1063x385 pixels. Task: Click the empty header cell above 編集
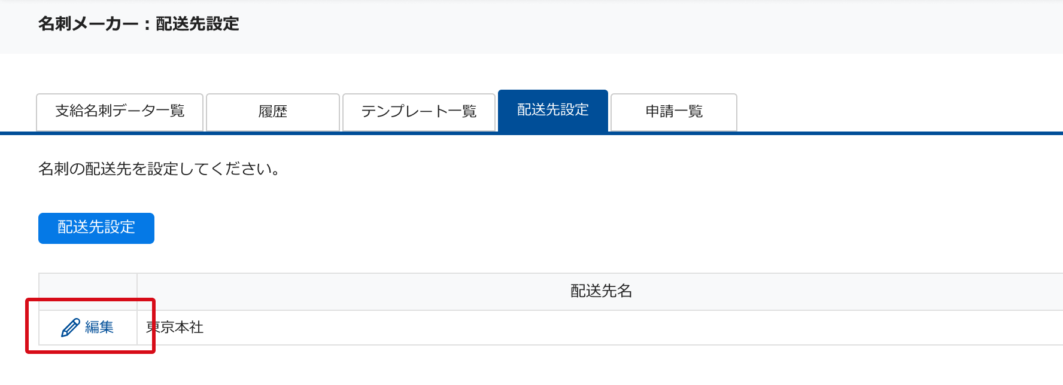[x=88, y=291]
